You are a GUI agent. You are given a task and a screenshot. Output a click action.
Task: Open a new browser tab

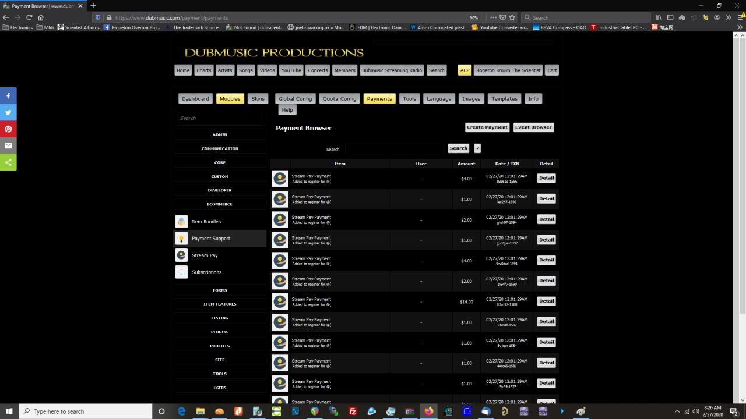coord(93,6)
